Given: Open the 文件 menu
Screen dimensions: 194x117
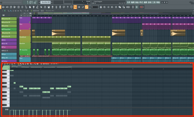Looking at the screenshot, I should tap(129, 2).
